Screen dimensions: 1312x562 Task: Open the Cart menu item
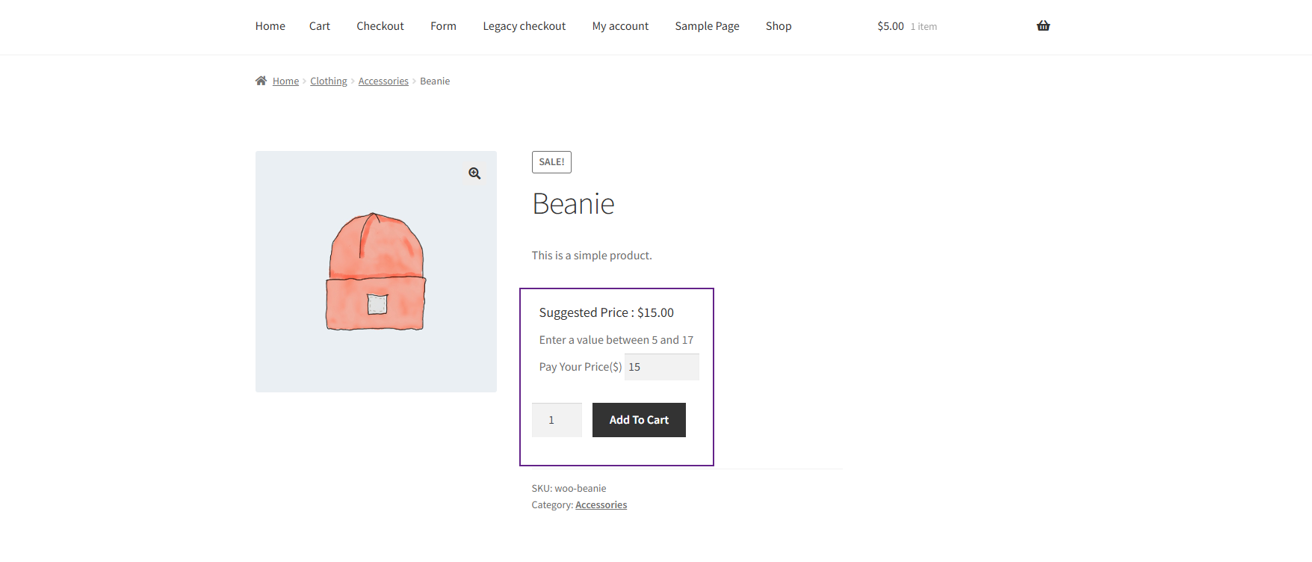point(320,26)
